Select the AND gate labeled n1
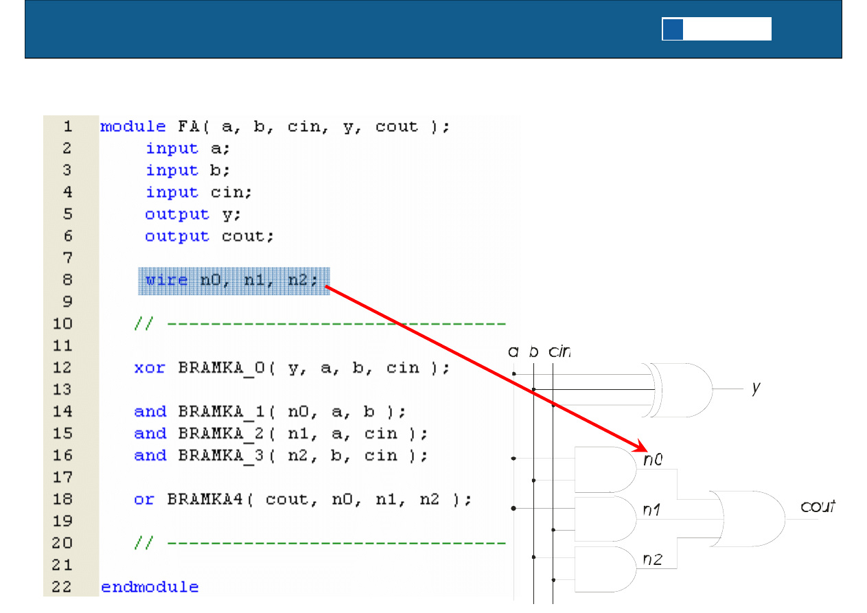The height and width of the screenshot is (613, 867). pyautogui.click(x=604, y=519)
